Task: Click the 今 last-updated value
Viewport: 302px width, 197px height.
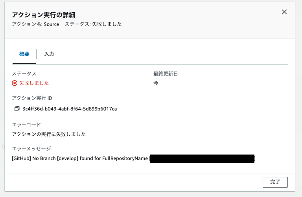Action: (x=156, y=83)
